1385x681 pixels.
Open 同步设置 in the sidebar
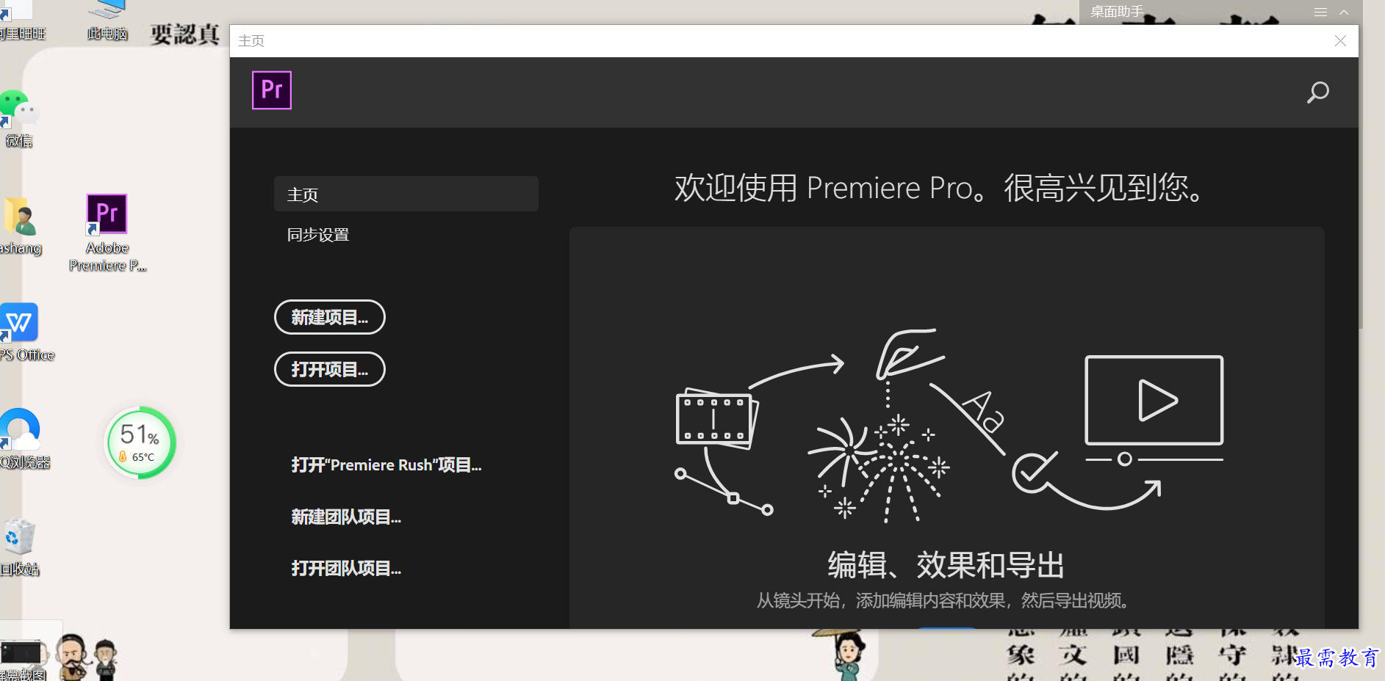318,235
